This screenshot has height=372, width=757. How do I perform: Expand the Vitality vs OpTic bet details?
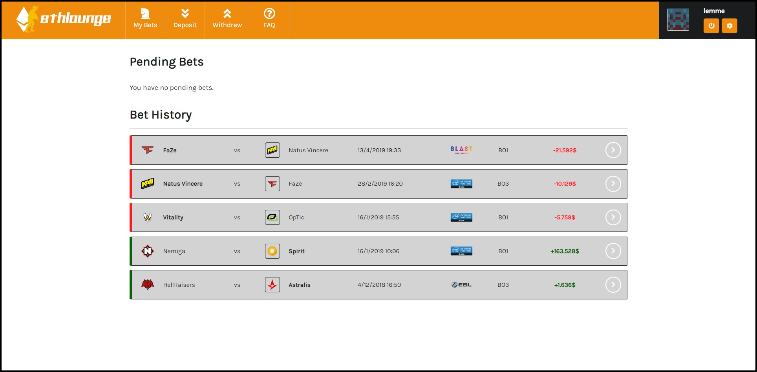point(613,217)
